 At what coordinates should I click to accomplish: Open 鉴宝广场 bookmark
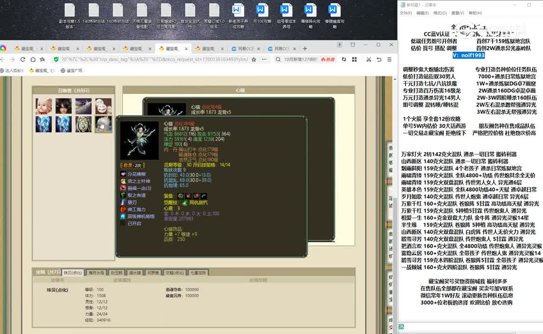click(x=71, y=71)
